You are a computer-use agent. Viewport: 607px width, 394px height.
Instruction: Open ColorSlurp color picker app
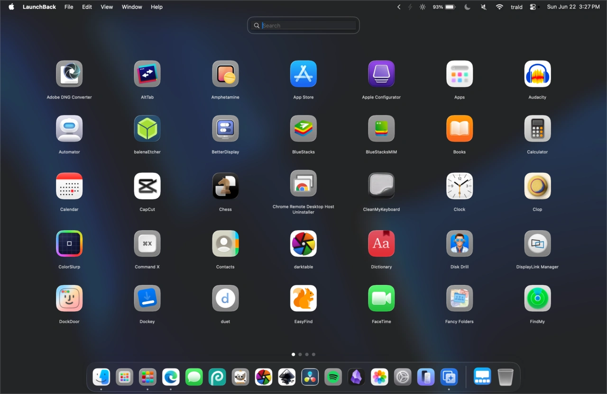click(x=69, y=244)
